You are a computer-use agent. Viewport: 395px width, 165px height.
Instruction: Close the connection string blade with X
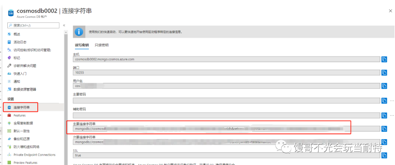click(x=391, y=11)
